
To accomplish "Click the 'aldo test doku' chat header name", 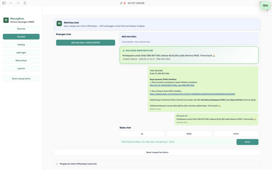I will (129, 37).
